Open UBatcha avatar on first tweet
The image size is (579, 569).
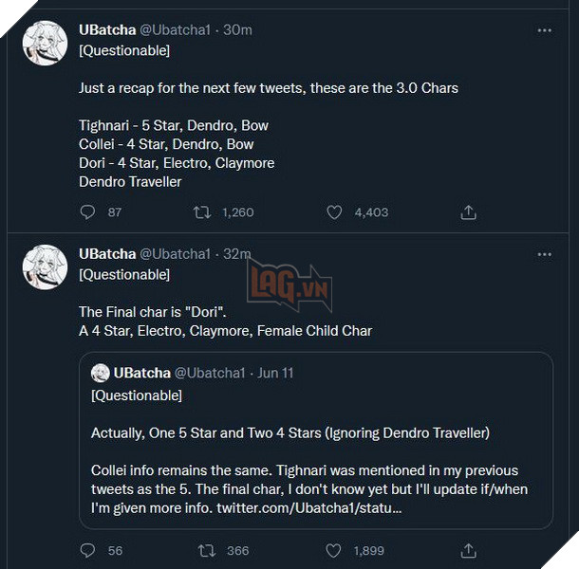tap(44, 45)
